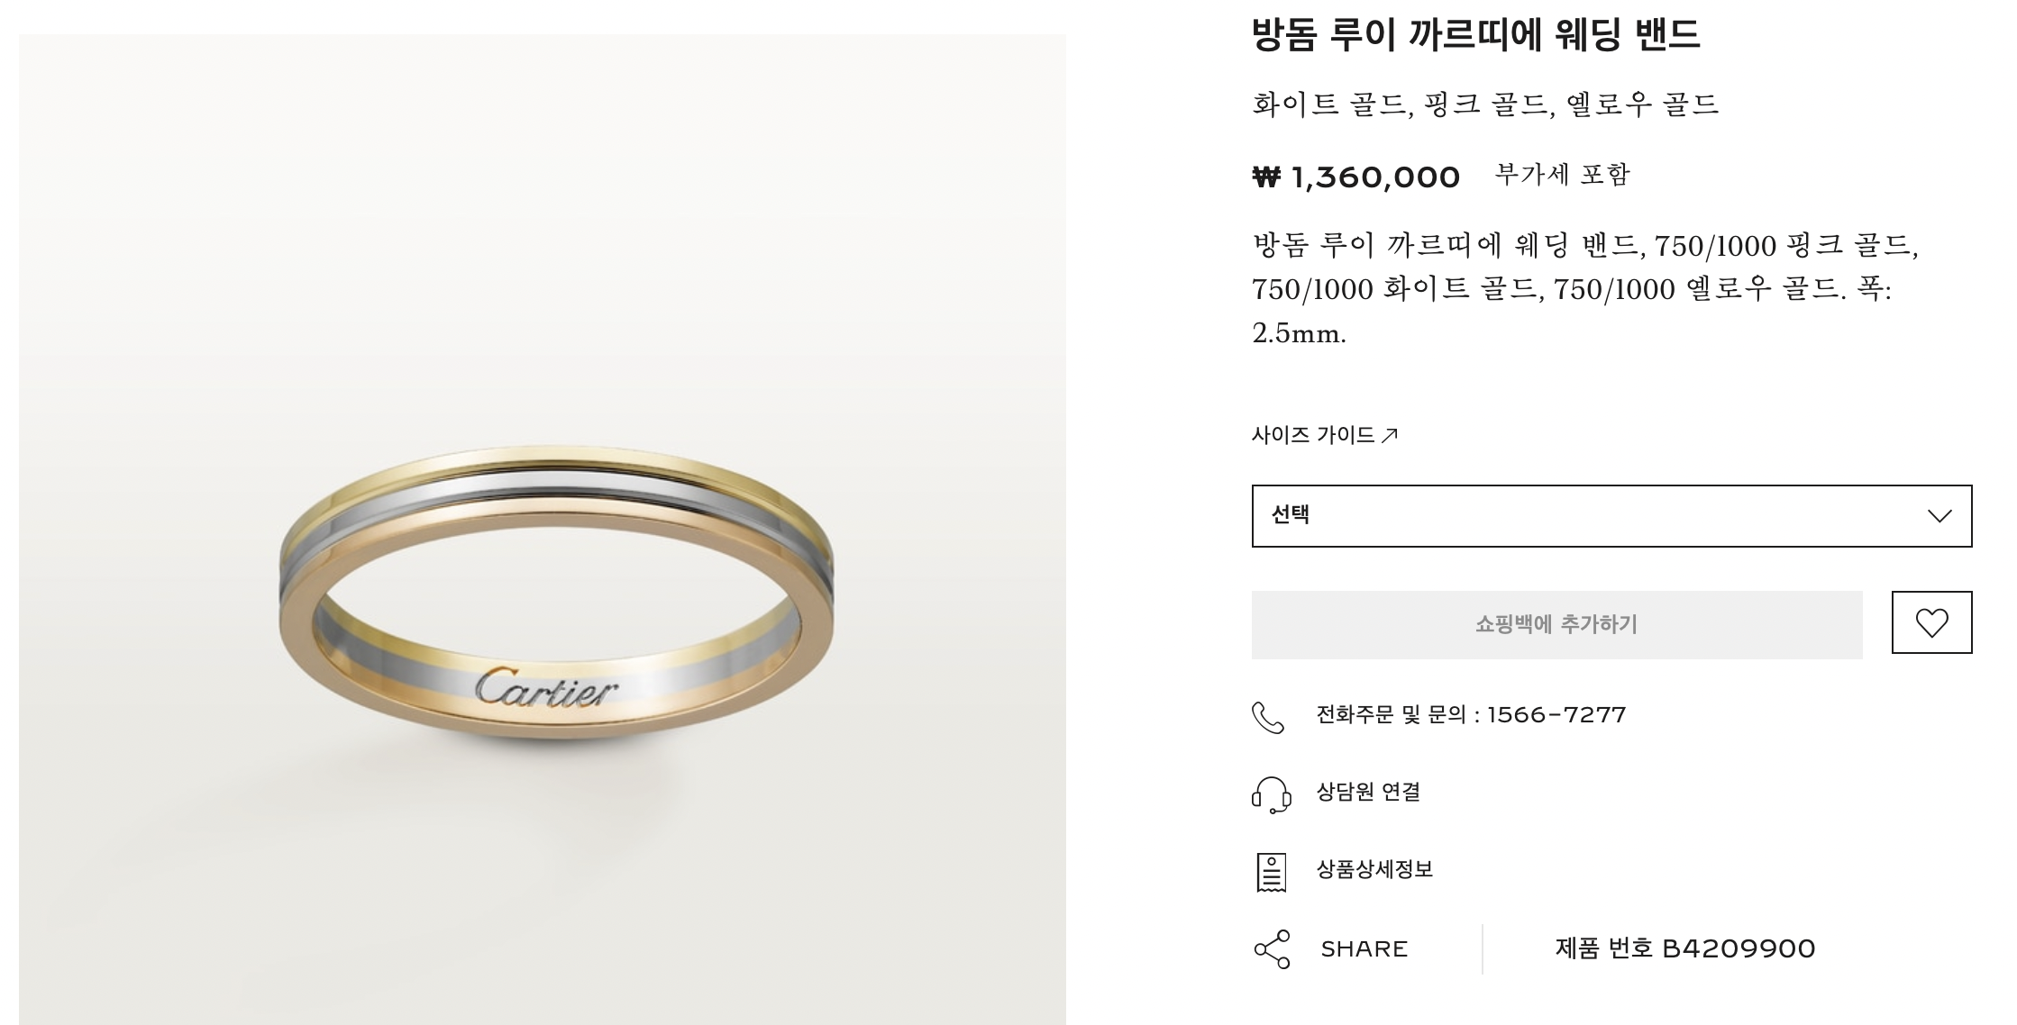Viewport: 2017px width, 1025px height.
Task: Click the arrow icon beside 사이즈 가이드
Action: (x=1390, y=436)
